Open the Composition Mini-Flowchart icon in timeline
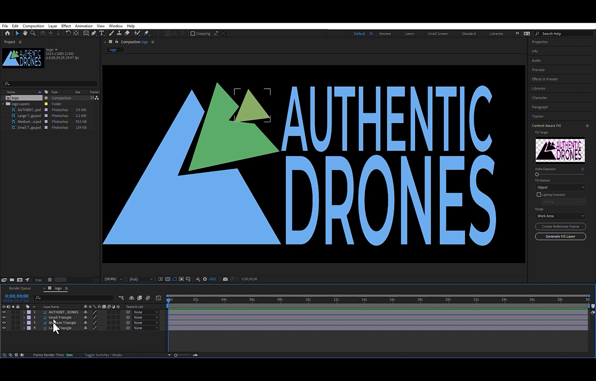This screenshot has height=381, width=596. click(x=121, y=298)
